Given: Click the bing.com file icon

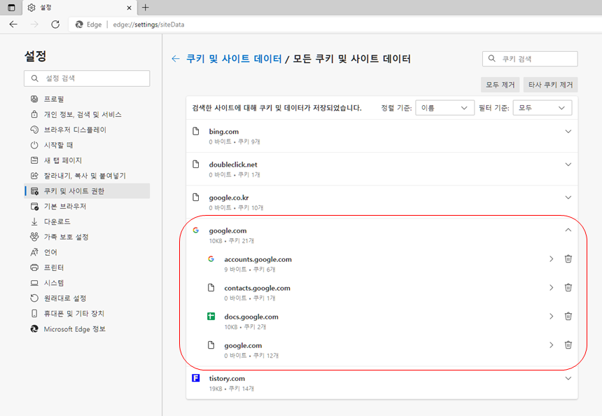Looking at the screenshot, I should pyautogui.click(x=196, y=132).
